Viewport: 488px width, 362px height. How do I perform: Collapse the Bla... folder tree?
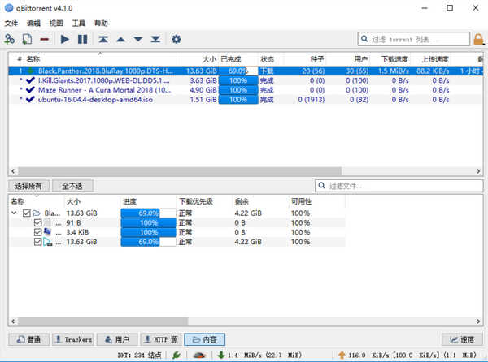coord(14,213)
